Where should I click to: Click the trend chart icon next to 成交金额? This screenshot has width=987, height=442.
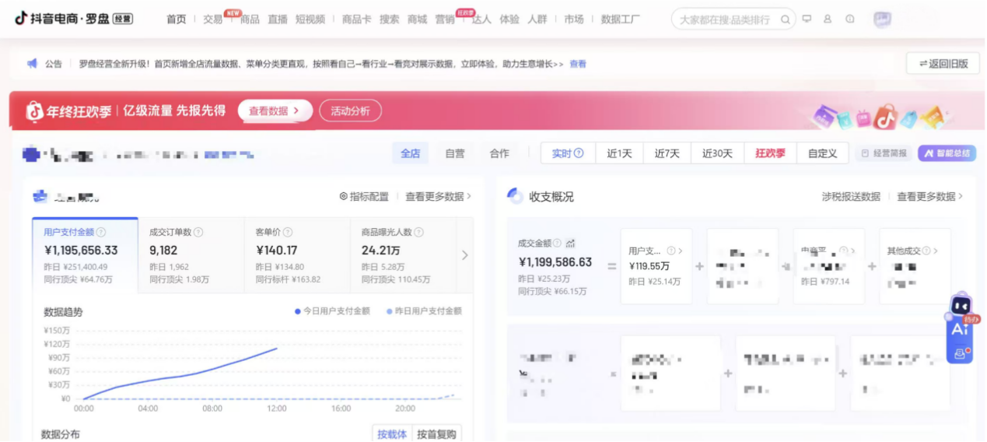[x=570, y=243]
